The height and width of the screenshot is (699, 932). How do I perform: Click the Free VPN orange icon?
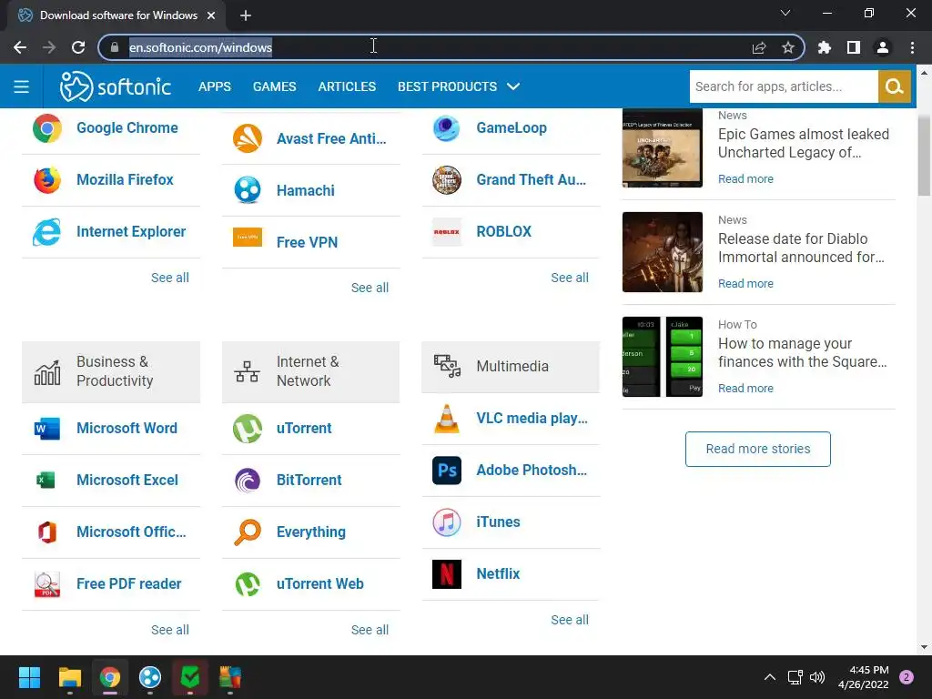[x=248, y=238]
